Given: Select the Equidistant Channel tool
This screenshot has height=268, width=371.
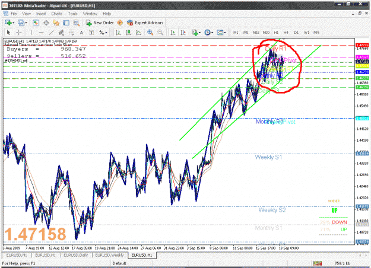Looking at the screenshot, I should tap(61, 33).
